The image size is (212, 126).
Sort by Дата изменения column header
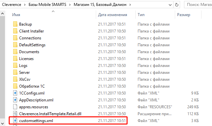[x=113, y=15]
